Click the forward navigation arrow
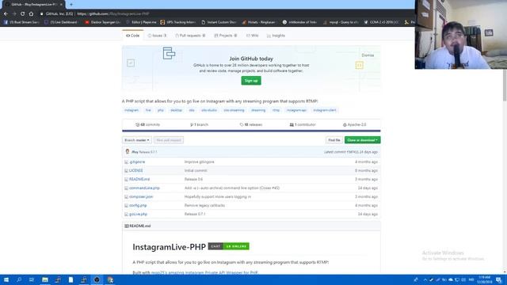Viewport: 507px width, 285px height. pyautogui.click(x=14, y=14)
